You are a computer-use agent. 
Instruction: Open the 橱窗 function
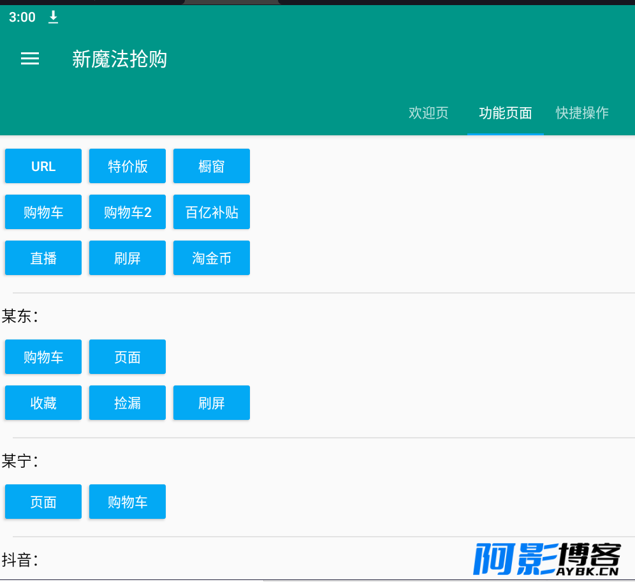tap(212, 166)
